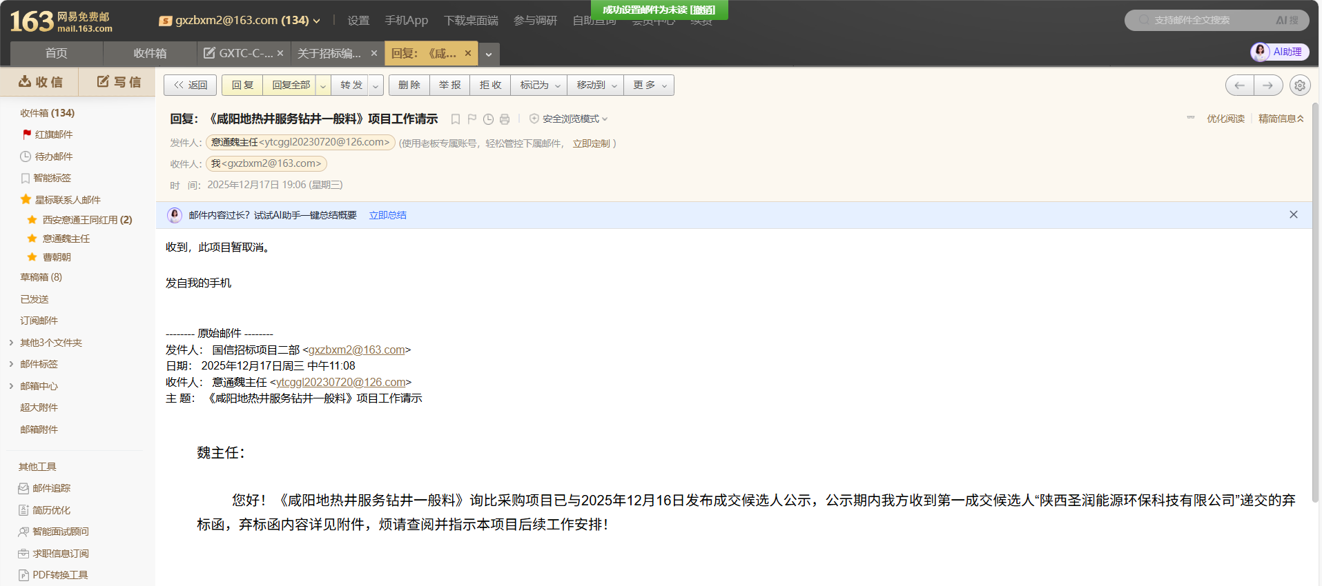Expand the 其他3个文件夹 tree item
This screenshot has height=586, width=1322.
(x=11, y=343)
